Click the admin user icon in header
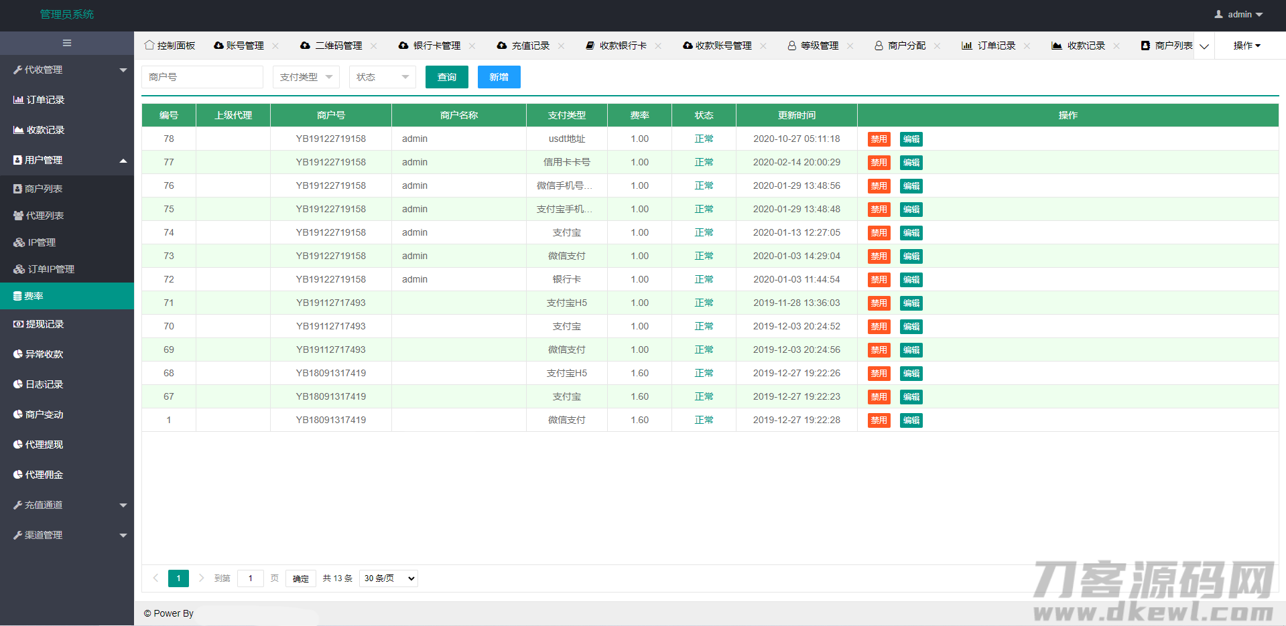 click(1218, 14)
